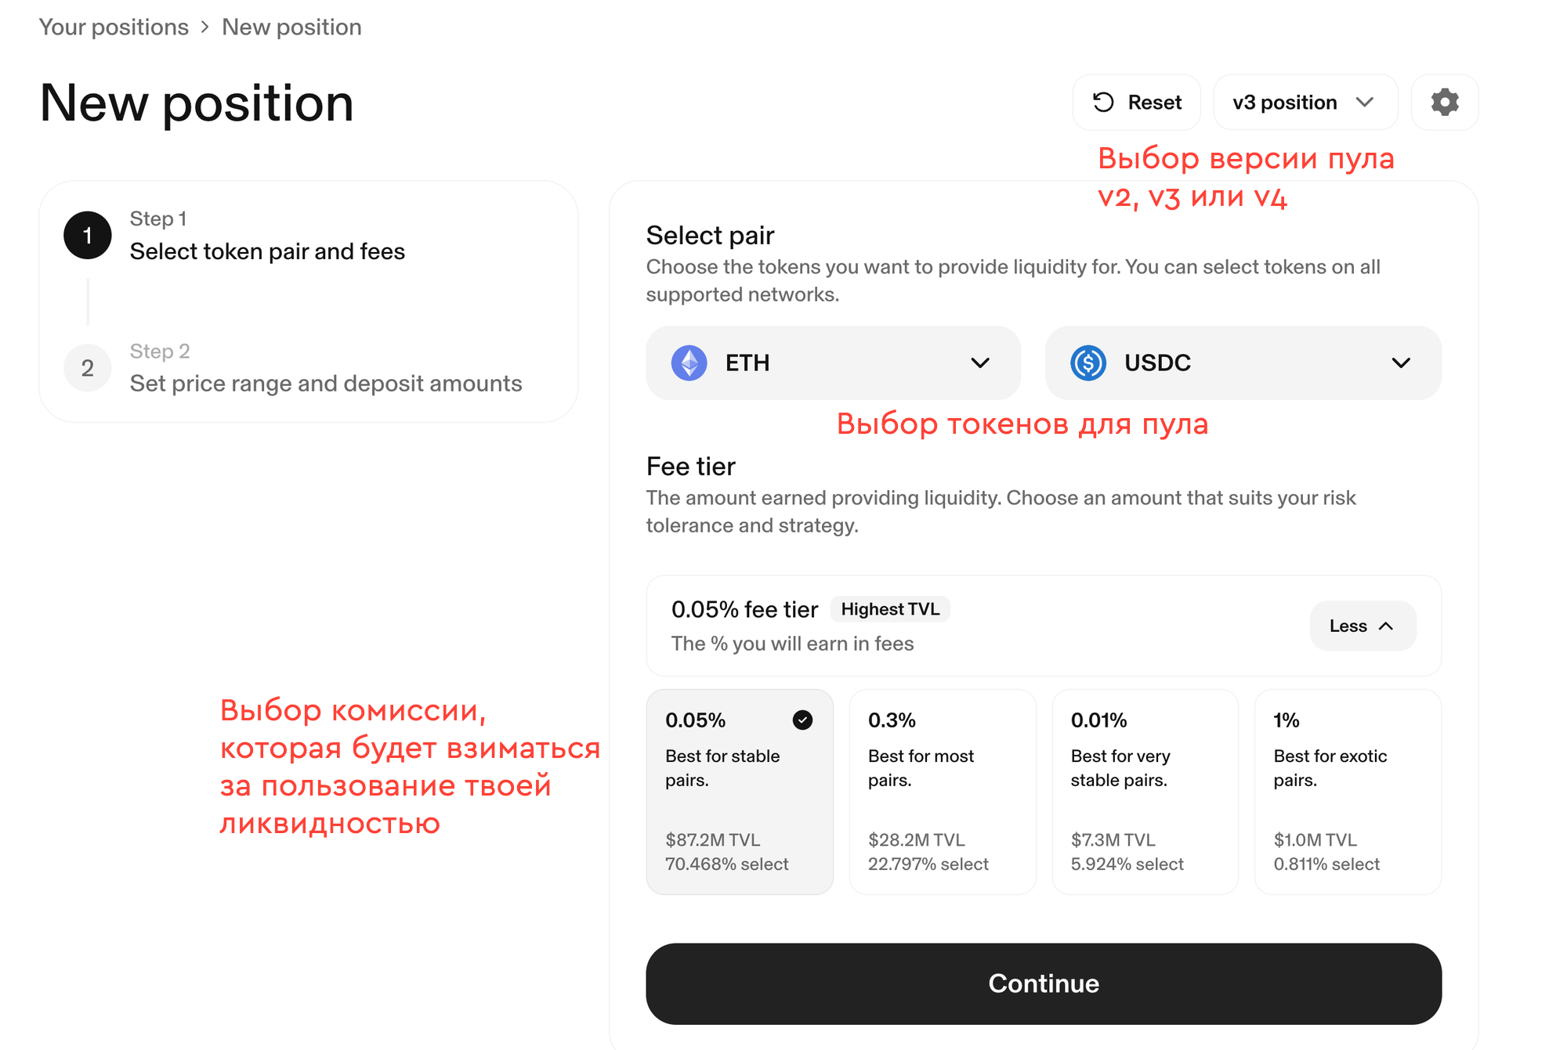Go to Your positions breadcrumb
1567x1050 pixels.
click(114, 27)
